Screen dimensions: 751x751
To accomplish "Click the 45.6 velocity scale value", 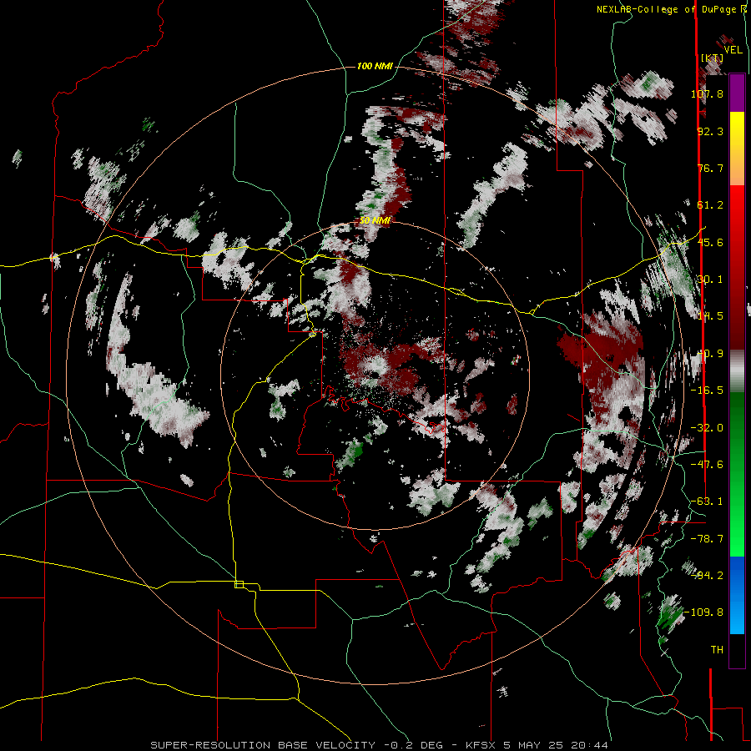I will coord(710,242).
